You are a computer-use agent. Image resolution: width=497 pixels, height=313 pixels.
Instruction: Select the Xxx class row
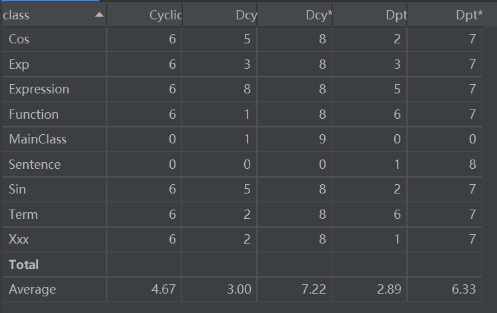pyautogui.click(x=19, y=240)
